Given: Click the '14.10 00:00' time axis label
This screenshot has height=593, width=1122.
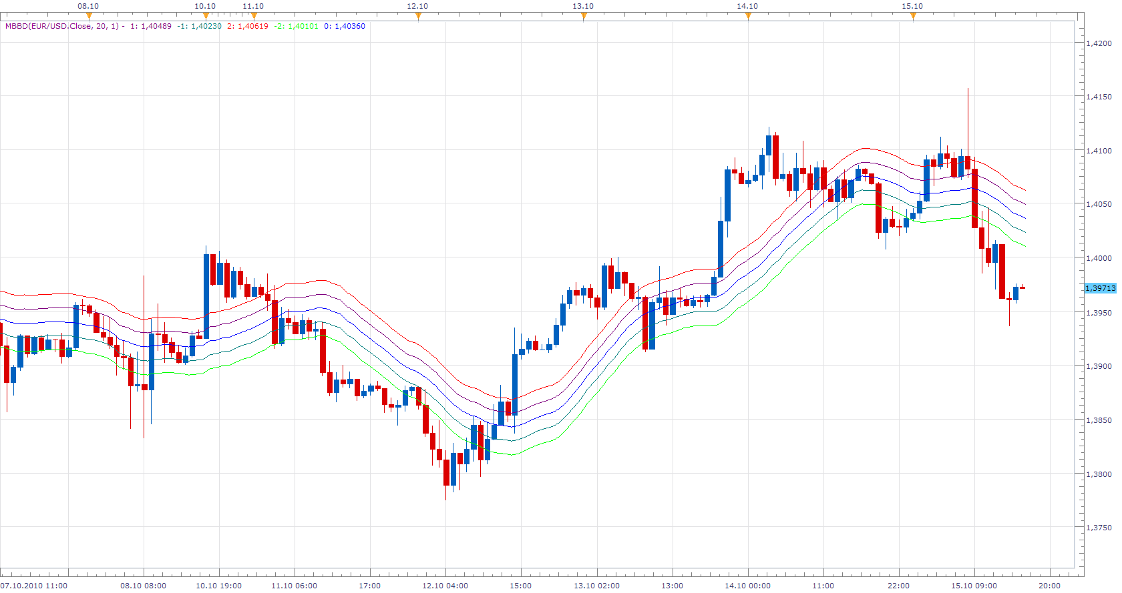Looking at the screenshot, I should (x=748, y=586).
